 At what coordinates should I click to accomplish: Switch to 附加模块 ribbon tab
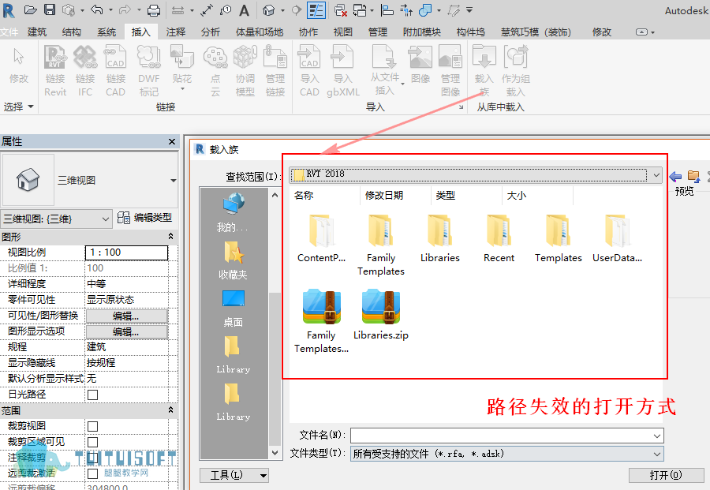(421, 32)
